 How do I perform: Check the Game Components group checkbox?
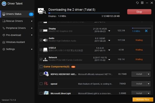coord(41,67)
